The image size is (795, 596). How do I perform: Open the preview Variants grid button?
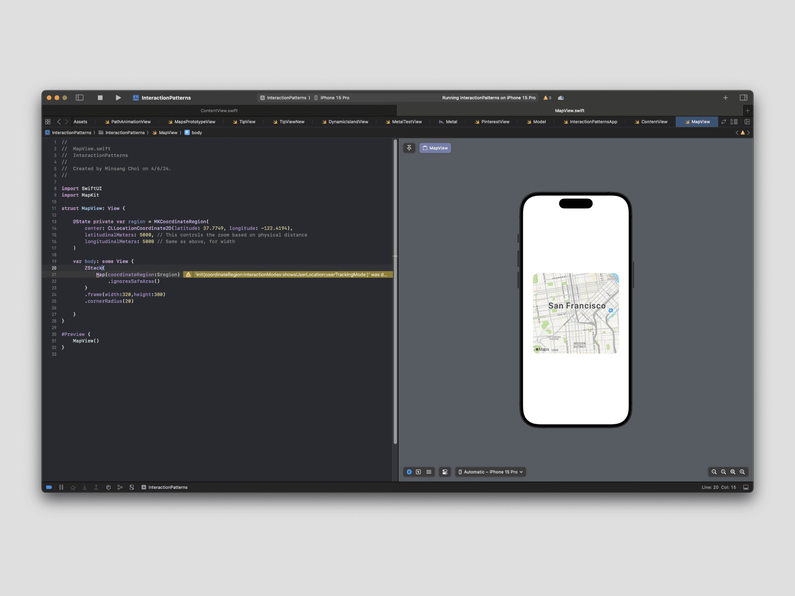429,472
